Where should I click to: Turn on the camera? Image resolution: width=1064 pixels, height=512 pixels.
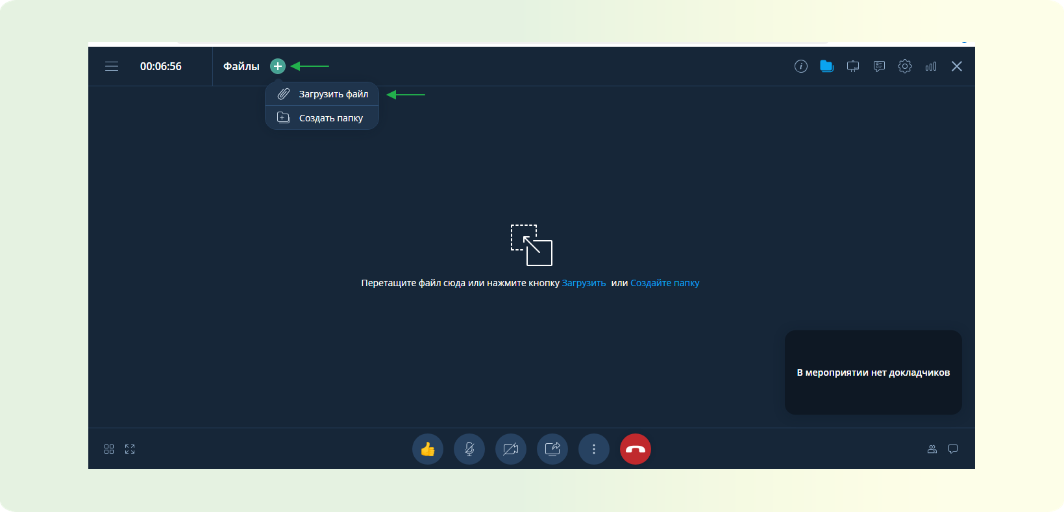pos(511,449)
